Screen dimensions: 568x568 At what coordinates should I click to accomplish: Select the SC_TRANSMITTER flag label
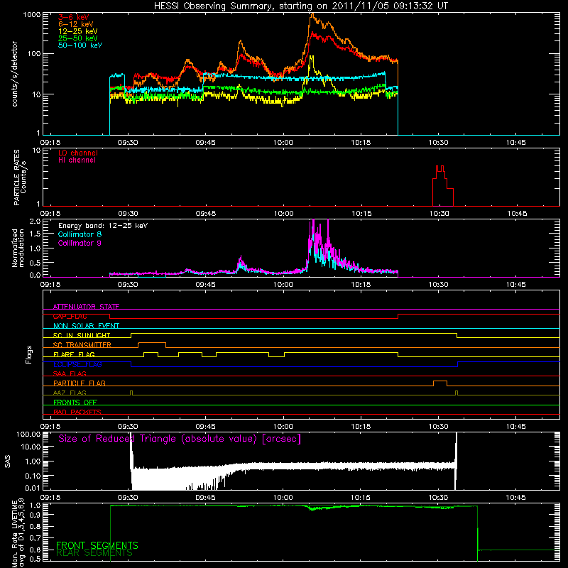pos(82,344)
